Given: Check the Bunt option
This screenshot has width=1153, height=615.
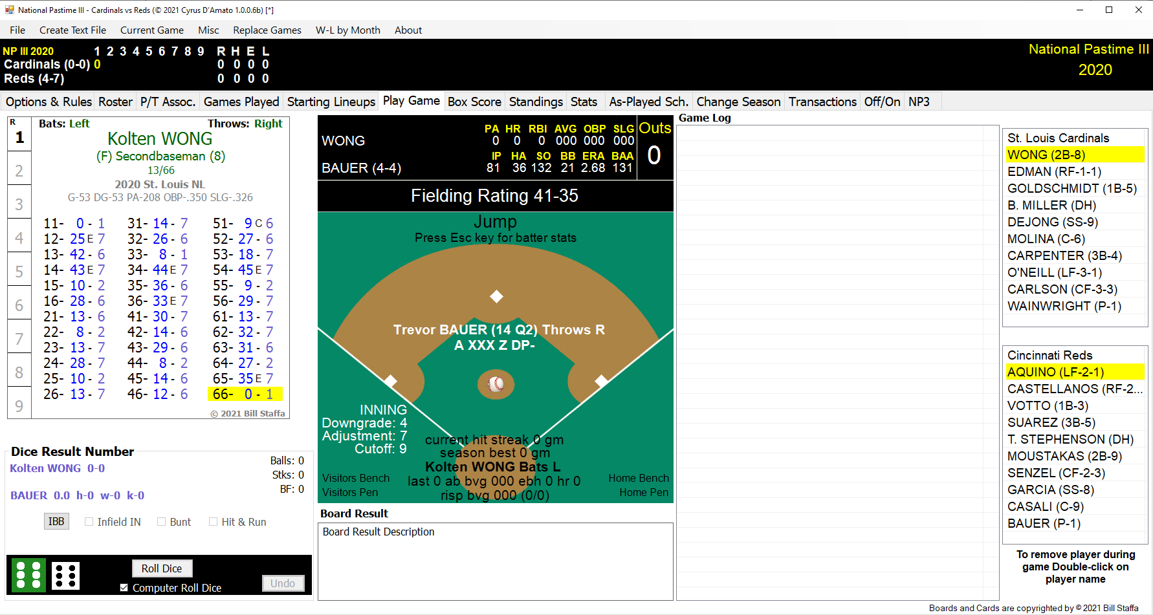Looking at the screenshot, I should 162,522.
